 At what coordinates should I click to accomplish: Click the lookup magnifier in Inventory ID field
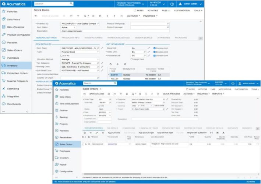coord(98,24)
